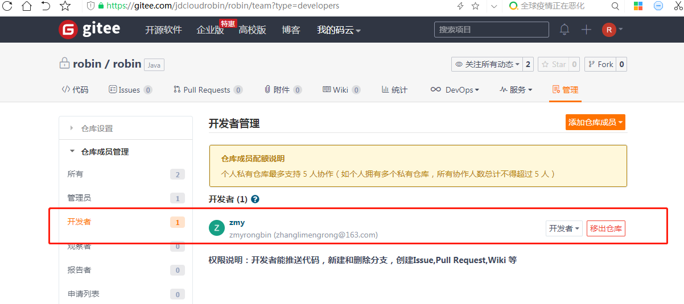The image size is (684, 304).
Task: Expand the DevOps dropdown
Action: (x=455, y=90)
